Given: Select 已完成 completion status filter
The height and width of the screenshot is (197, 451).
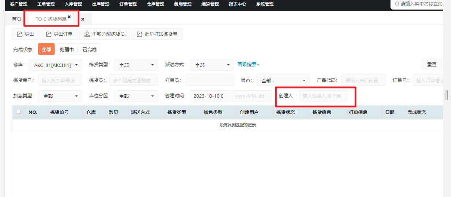Looking at the screenshot, I should [89, 49].
